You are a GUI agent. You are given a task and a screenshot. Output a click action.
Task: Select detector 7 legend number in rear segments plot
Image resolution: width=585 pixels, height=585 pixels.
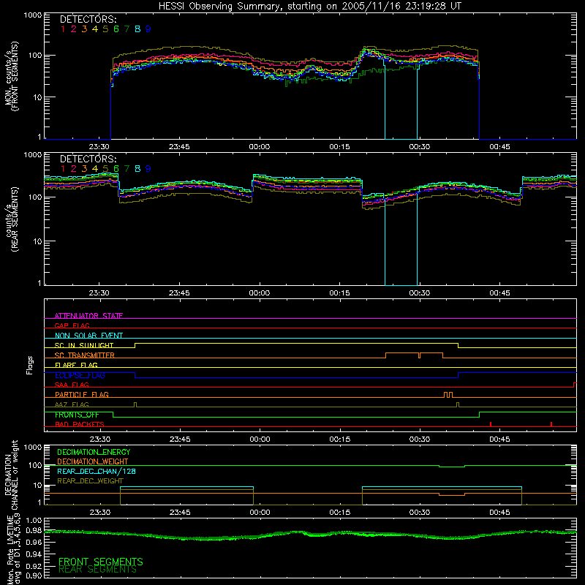pos(127,169)
